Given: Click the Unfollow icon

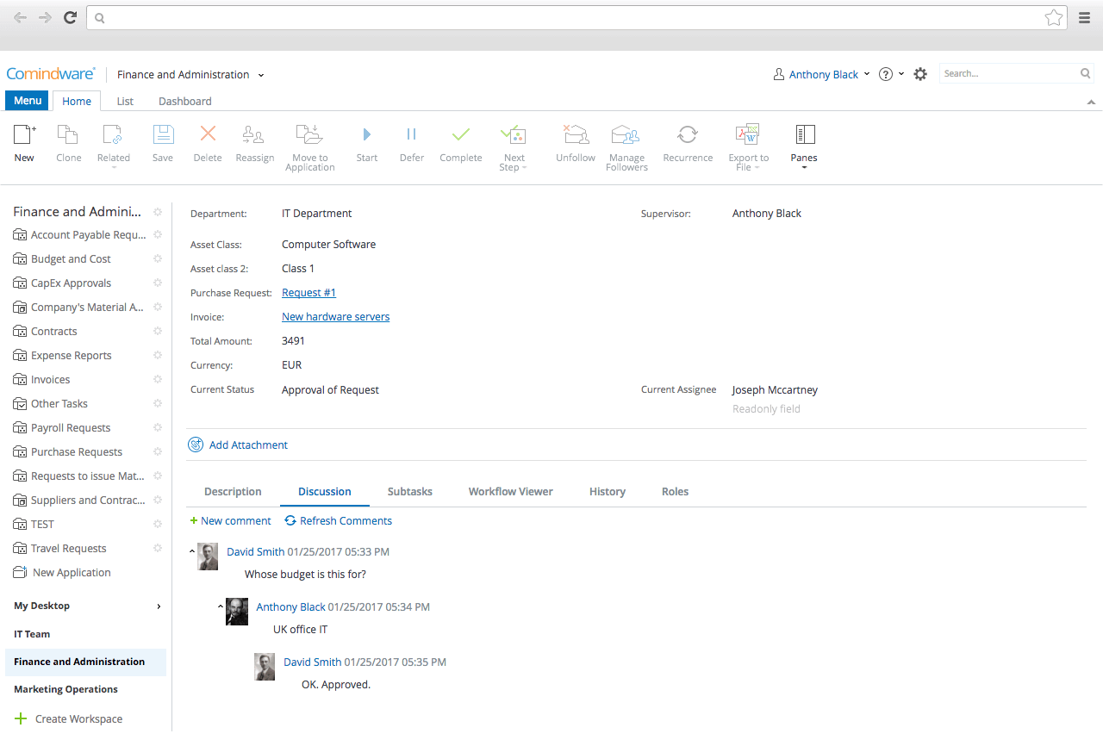Looking at the screenshot, I should tap(576, 134).
